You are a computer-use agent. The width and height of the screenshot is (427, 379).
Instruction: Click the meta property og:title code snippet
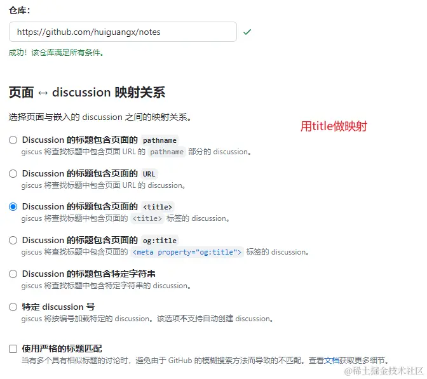187,252
